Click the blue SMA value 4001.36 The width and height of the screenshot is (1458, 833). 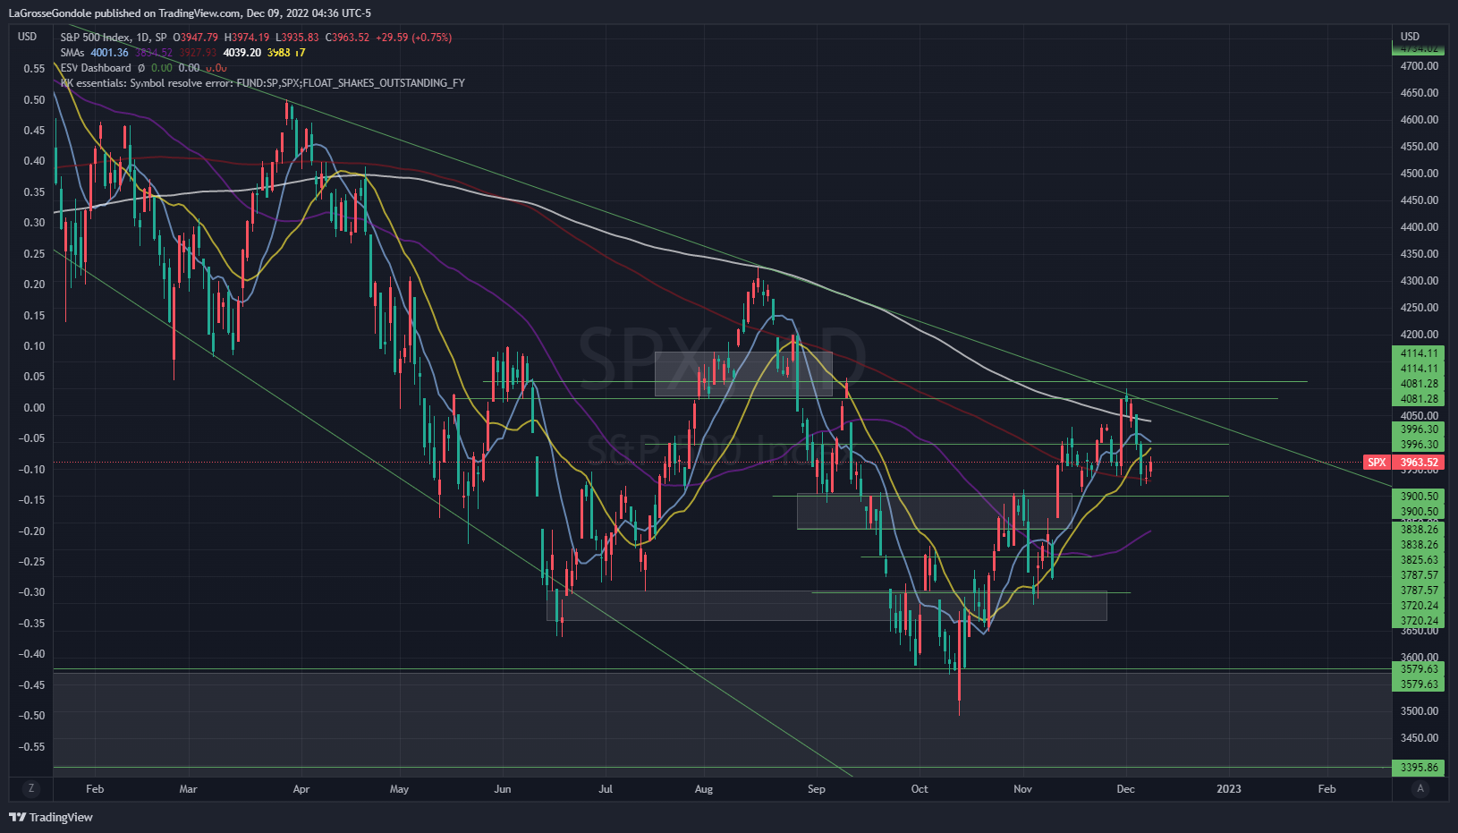coord(109,53)
